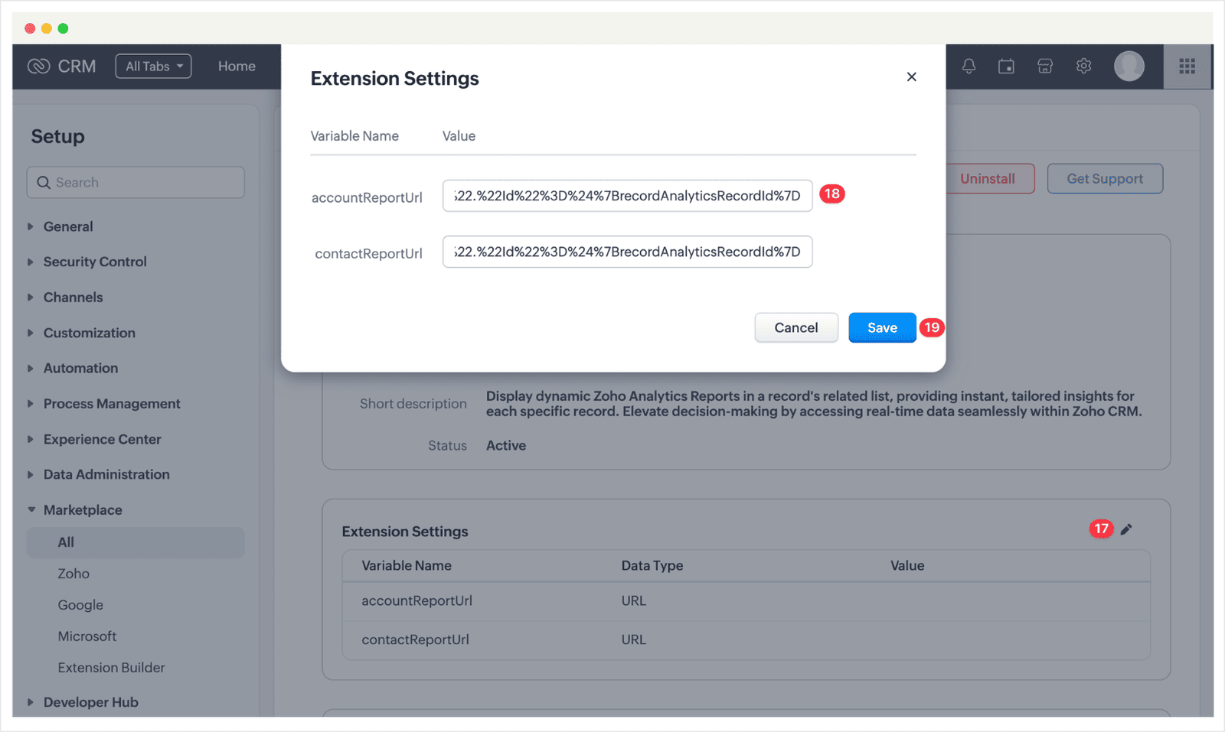Select All under Marketplace
This screenshot has width=1225, height=732.
136,542
